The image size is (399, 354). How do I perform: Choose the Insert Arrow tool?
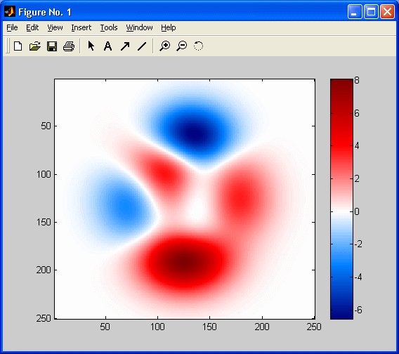(x=125, y=46)
